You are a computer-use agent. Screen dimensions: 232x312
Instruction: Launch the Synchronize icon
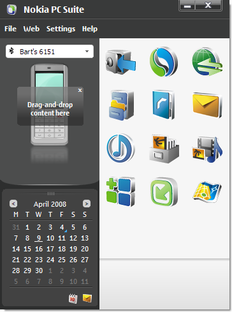click(x=164, y=62)
